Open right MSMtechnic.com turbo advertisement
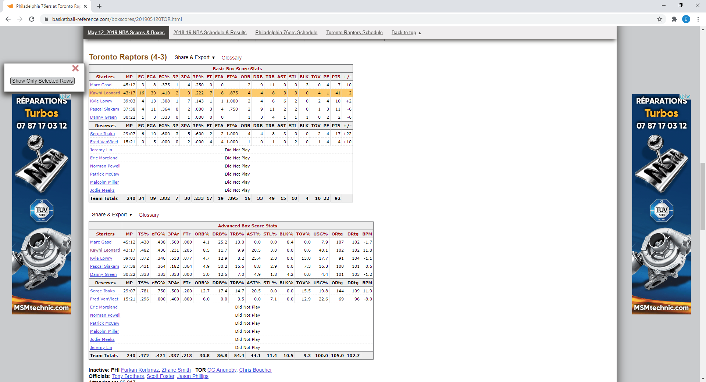The width and height of the screenshot is (706, 382). click(662, 204)
